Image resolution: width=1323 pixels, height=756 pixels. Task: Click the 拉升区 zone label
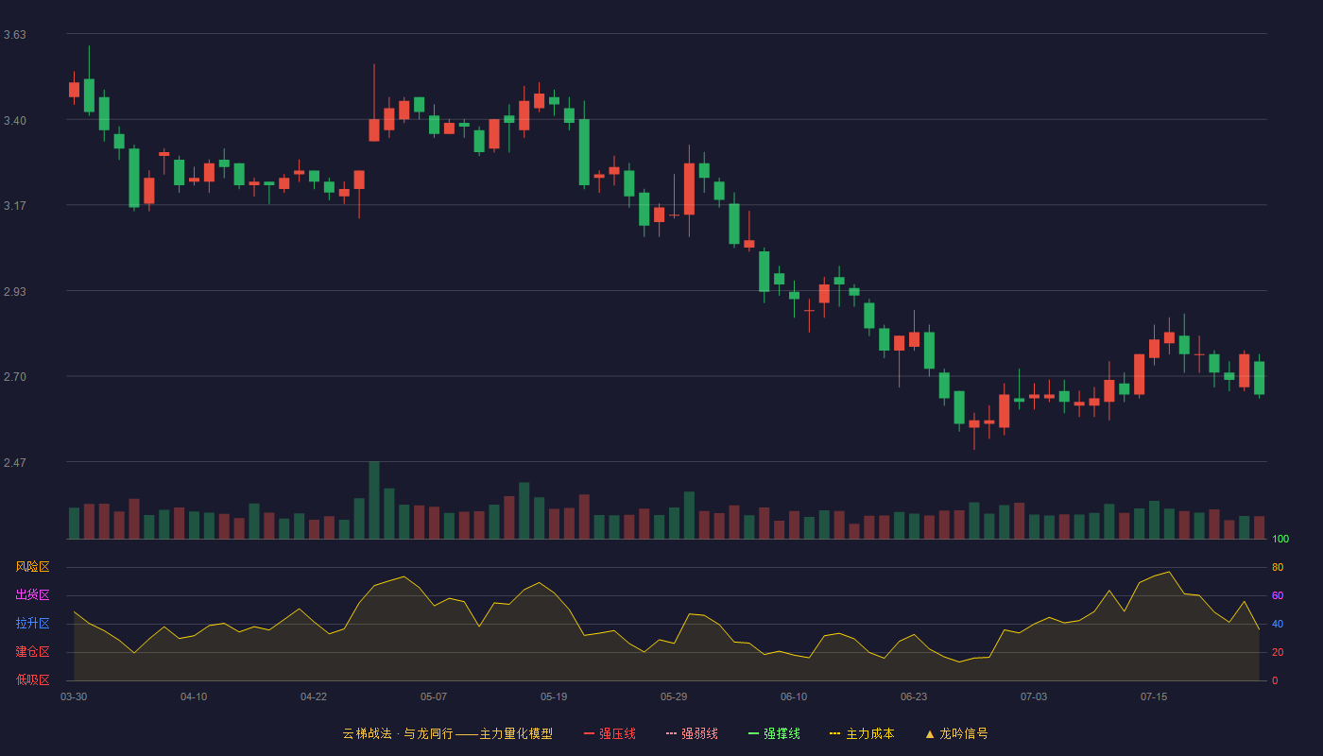(x=32, y=624)
